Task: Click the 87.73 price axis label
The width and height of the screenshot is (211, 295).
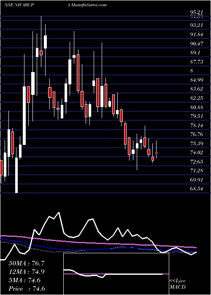Action: click(197, 62)
